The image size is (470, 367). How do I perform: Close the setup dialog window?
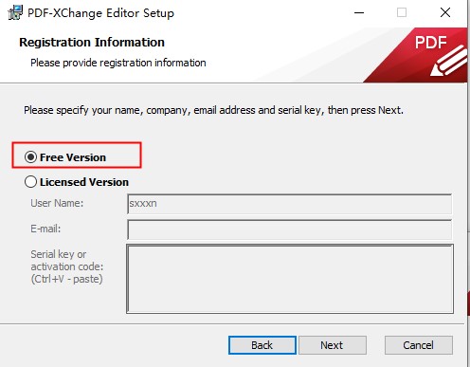445,12
